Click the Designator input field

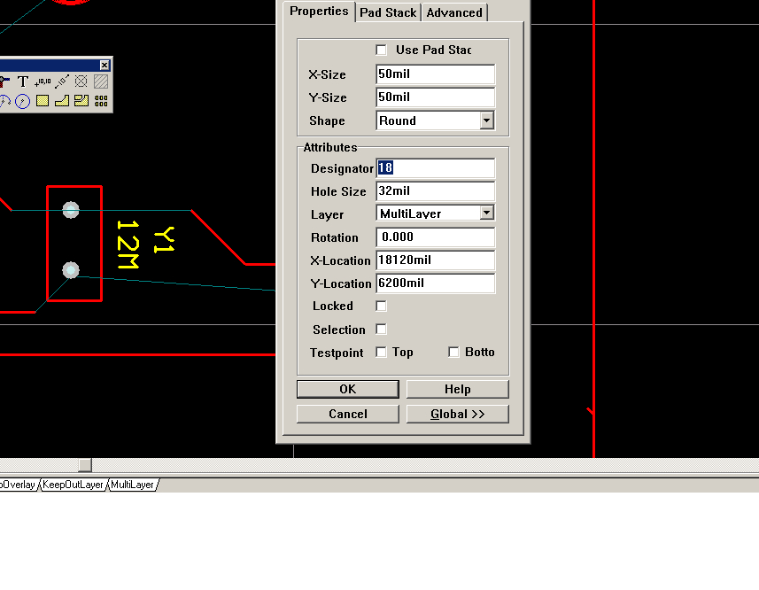(435, 168)
